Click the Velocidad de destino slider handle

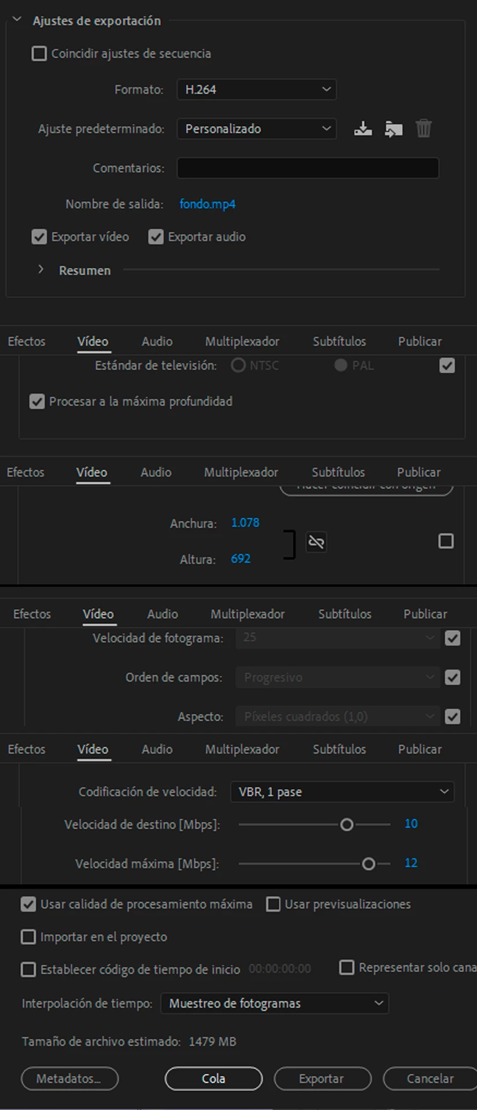click(346, 824)
